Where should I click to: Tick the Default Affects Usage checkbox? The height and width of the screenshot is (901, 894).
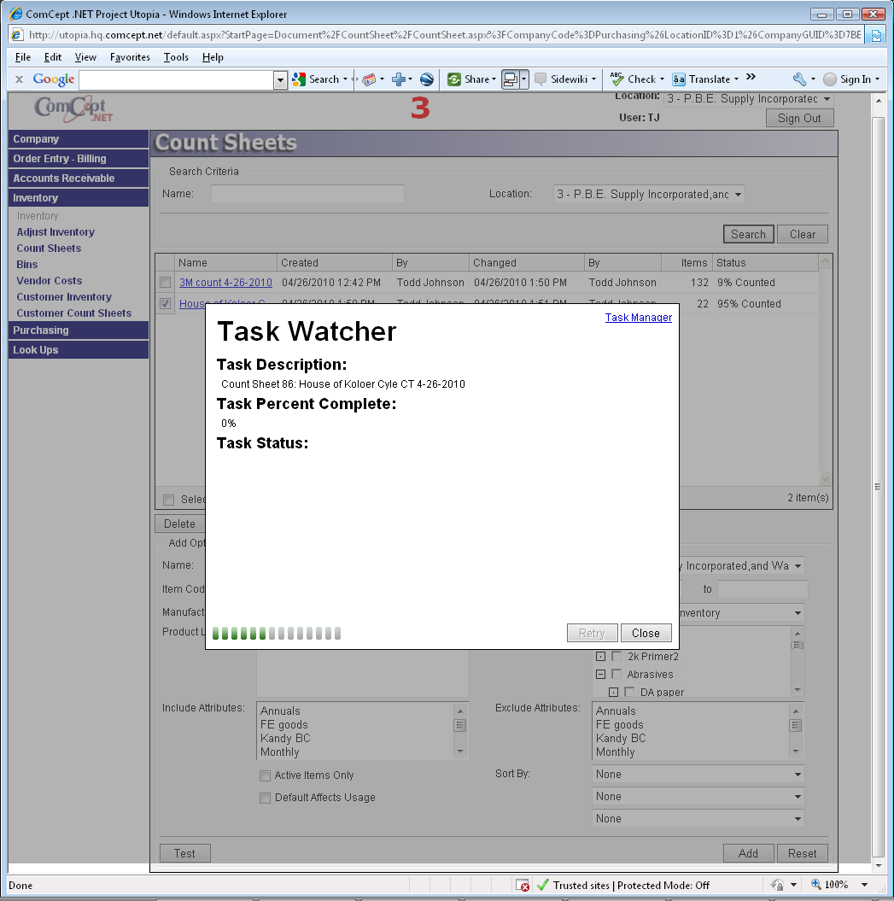(x=265, y=798)
